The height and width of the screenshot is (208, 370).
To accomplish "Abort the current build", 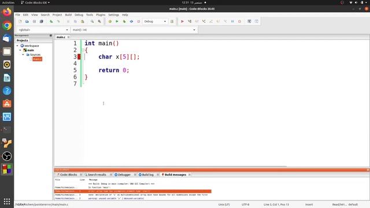I will 139,21.
